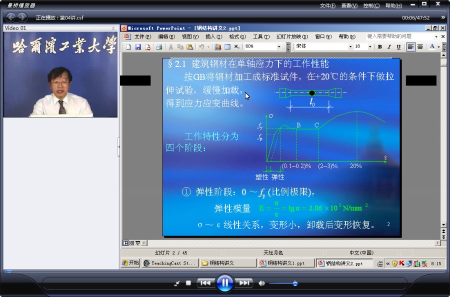Screen dimensions: 450x297
Task: Open the player's 查看(V) menu
Action: [x=349, y=5]
